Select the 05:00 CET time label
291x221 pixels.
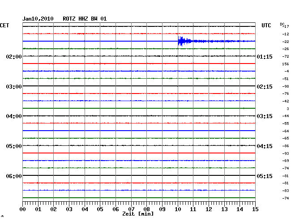[14, 146]
